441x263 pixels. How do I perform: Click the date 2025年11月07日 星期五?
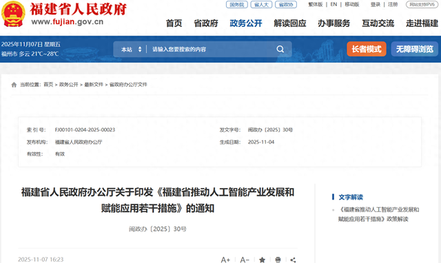pos(30,44)
